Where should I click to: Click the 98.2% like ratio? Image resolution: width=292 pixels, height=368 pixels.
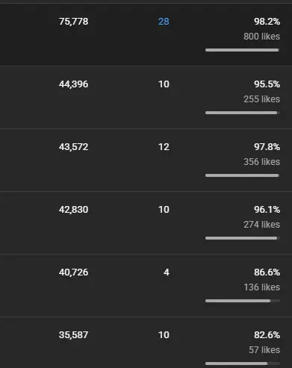tap(267, 22)
